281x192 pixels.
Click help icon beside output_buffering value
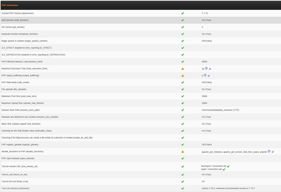pos(205,76)
